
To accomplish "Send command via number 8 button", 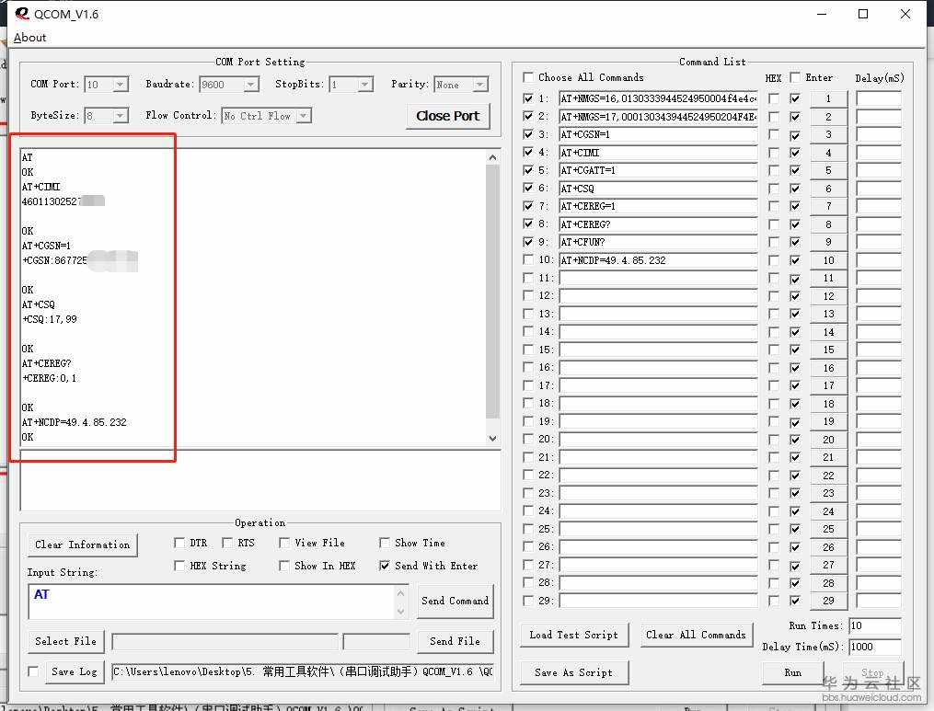I will [x=828, y=224].
